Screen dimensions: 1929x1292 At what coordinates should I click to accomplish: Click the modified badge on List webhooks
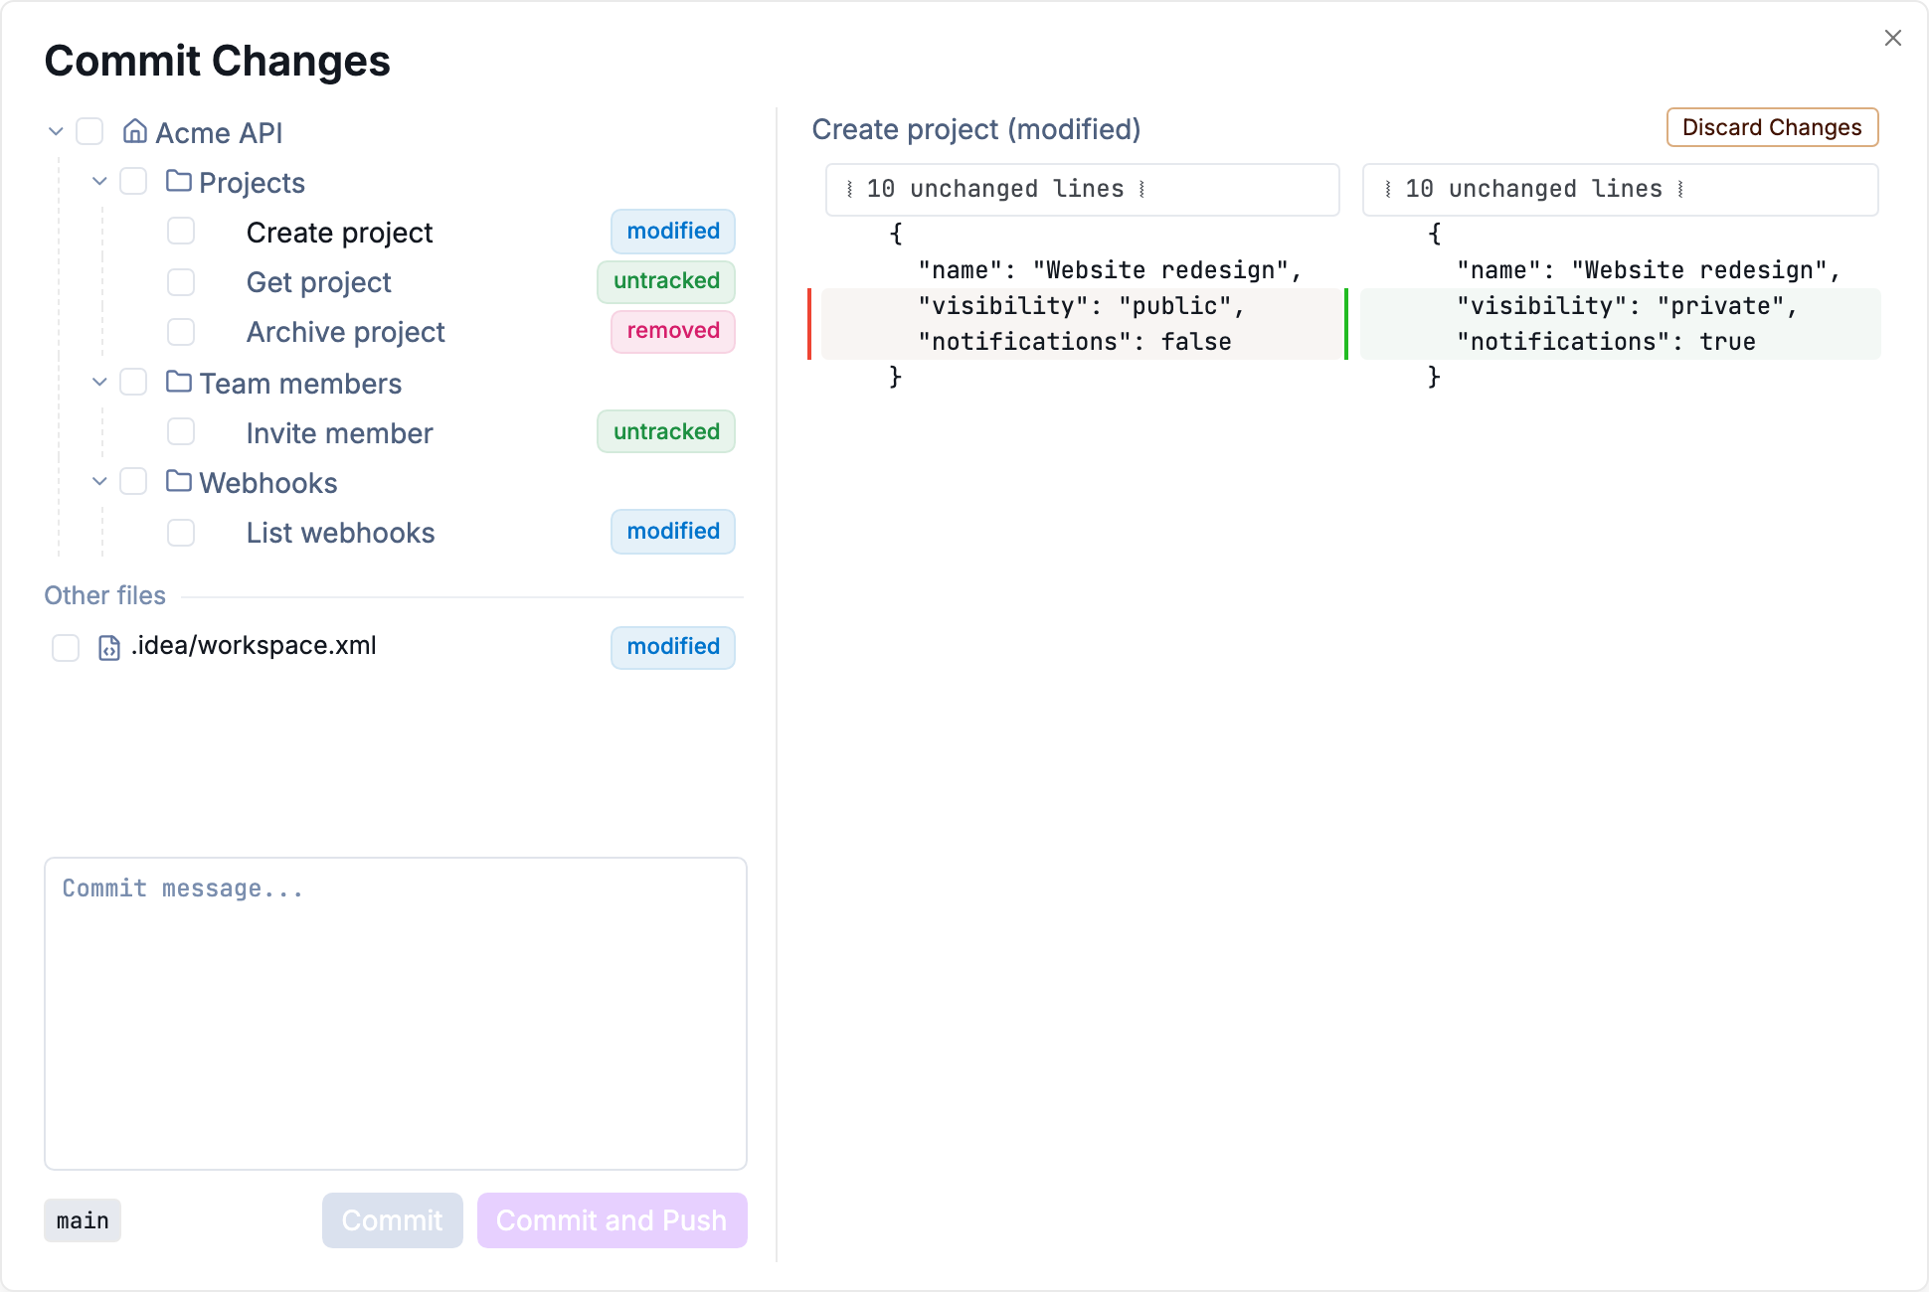click(x=673, y=532)
